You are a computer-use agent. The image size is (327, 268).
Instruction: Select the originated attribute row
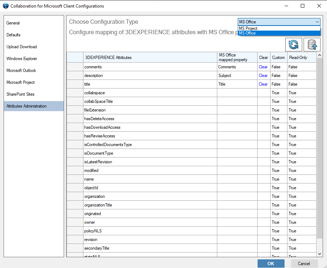pyautogui.click(x=150, y=214)
